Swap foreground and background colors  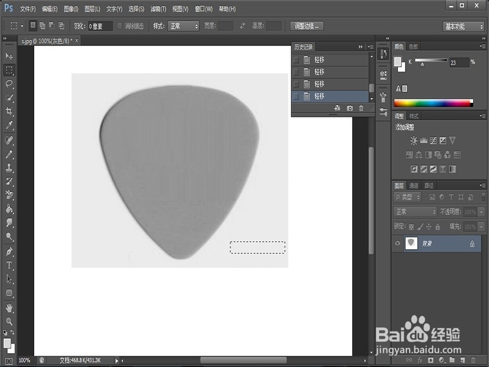coord(12,332)
